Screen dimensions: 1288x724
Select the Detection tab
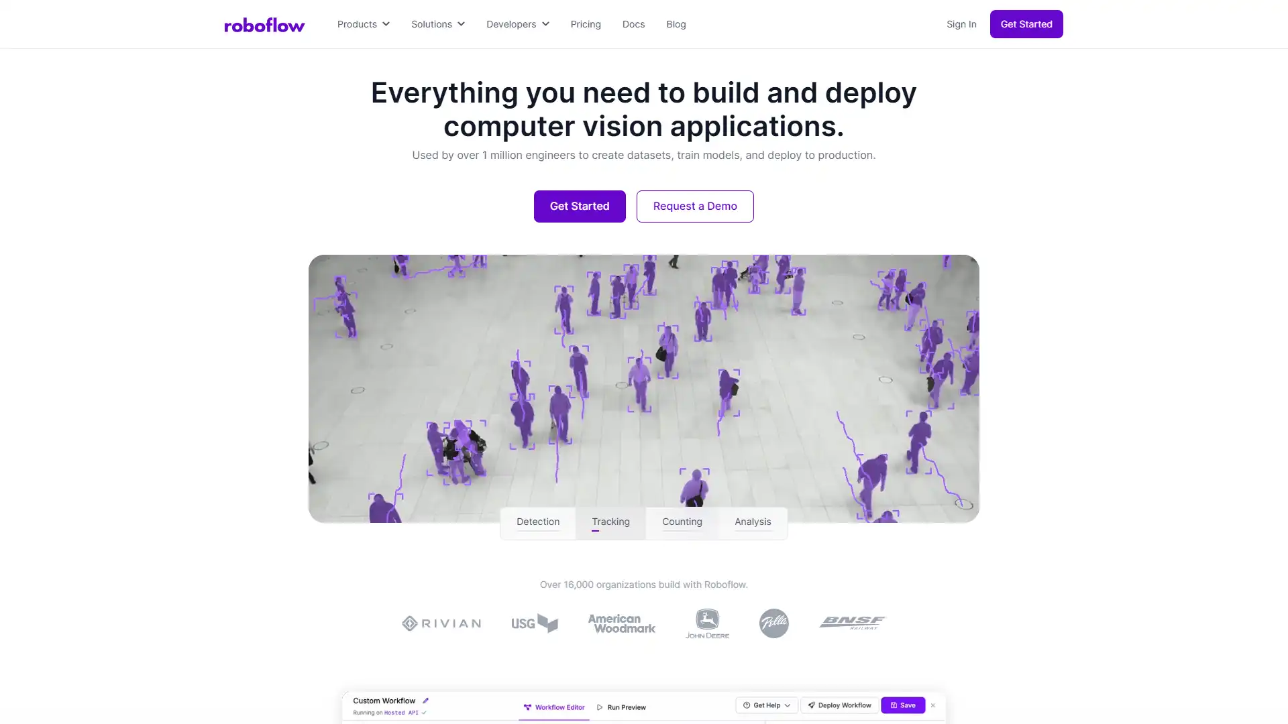[x=538, y=522]
